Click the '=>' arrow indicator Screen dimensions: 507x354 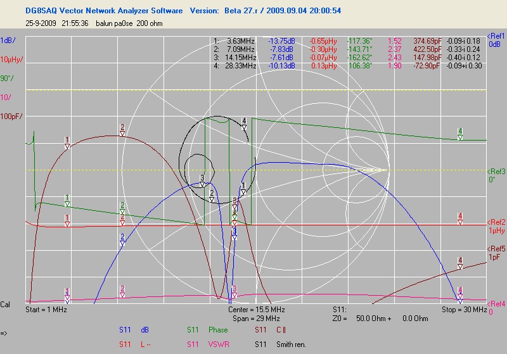[x=4, y=333]
